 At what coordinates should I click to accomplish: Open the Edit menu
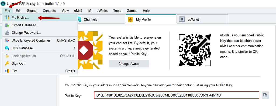pyautogui.click(x=19, y=11)
